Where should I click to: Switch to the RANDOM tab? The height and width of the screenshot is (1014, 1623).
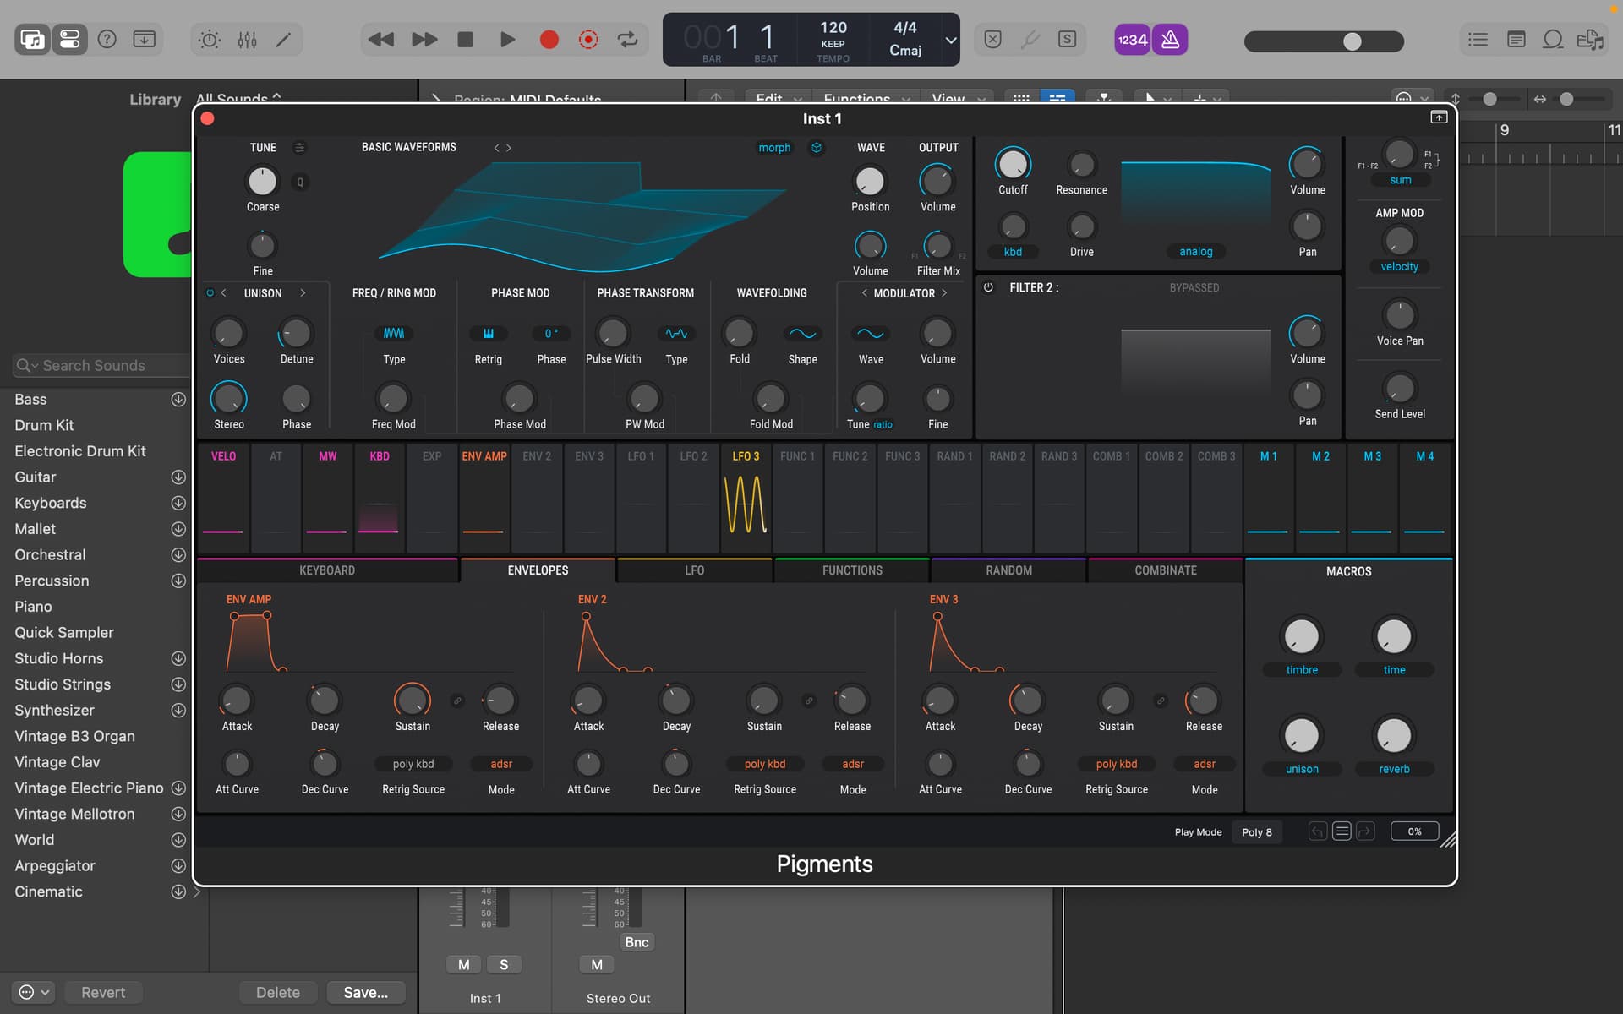[x=1008, y=570]
